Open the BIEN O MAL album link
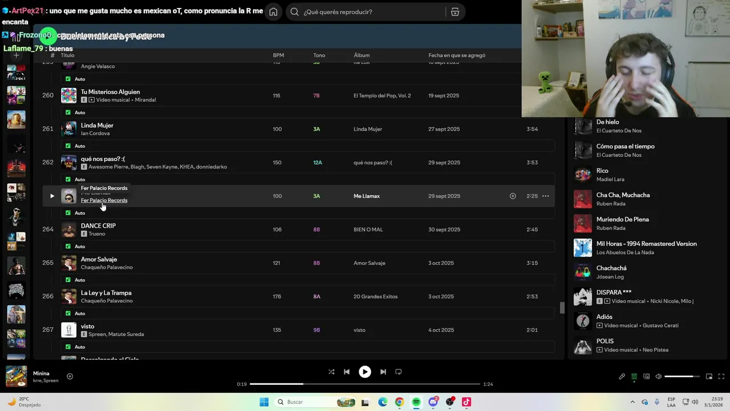730x411 pixels. point(368,229)
